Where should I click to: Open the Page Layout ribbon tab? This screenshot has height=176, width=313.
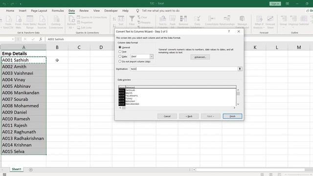39,11
